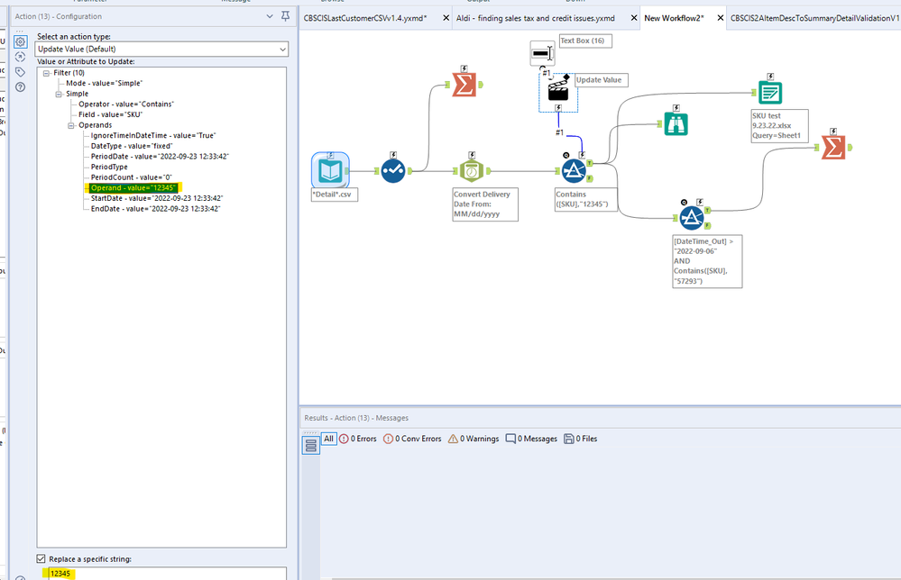
Task: Select DateType - value="fixed" row
Action: 132,146
